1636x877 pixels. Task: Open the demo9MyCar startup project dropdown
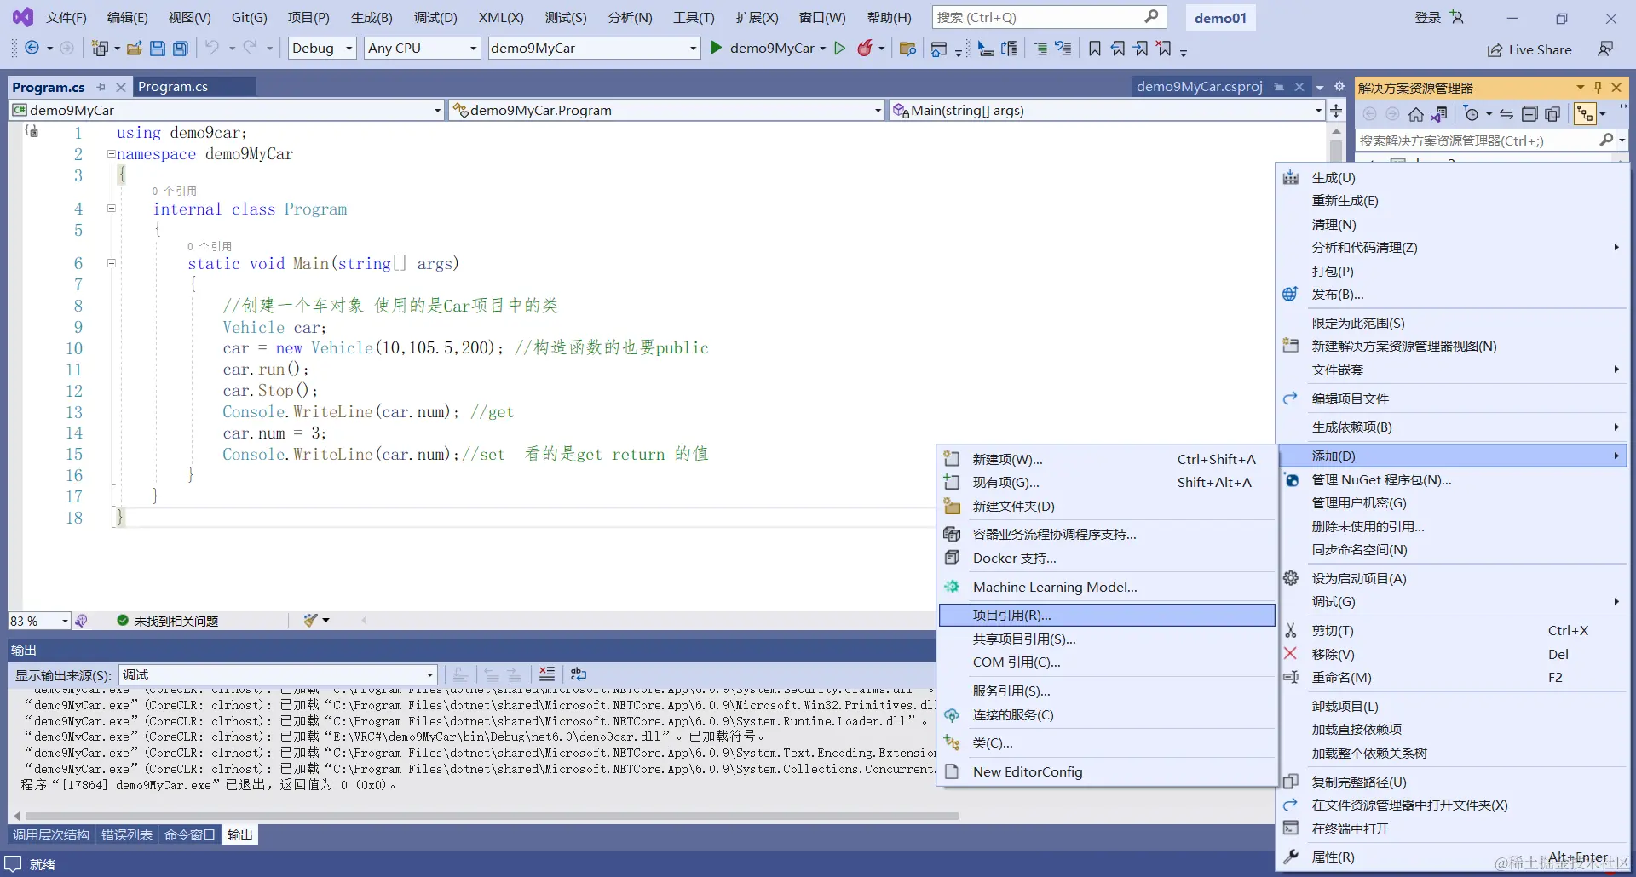point(594,49)
